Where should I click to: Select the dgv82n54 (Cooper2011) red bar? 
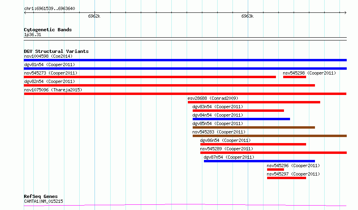click(x=169, y=85)
